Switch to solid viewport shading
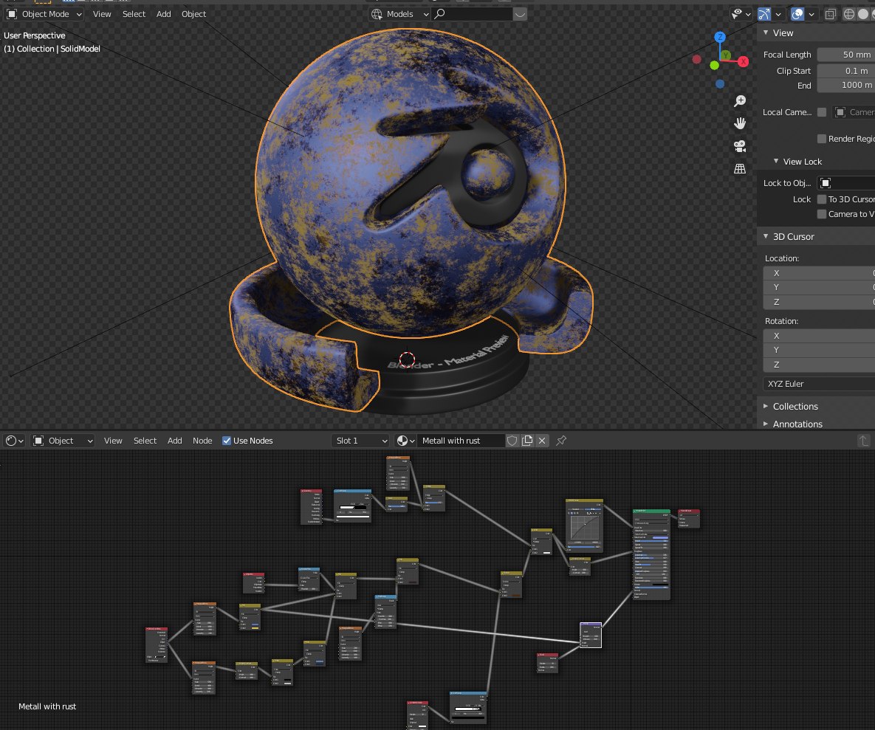Screen dimensions: 875x730 pos(862,14)
